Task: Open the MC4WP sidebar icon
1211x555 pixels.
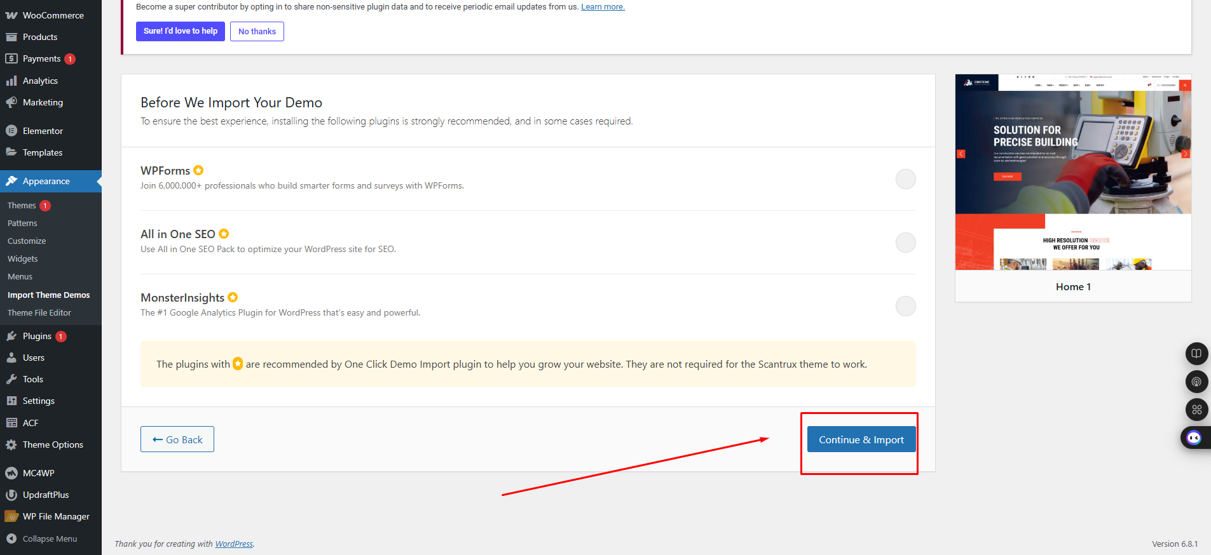Action: [11, 473]
